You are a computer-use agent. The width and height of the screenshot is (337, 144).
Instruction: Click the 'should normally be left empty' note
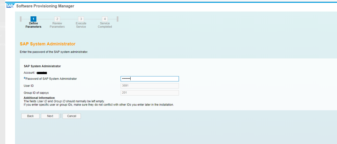tap(64, 101)
